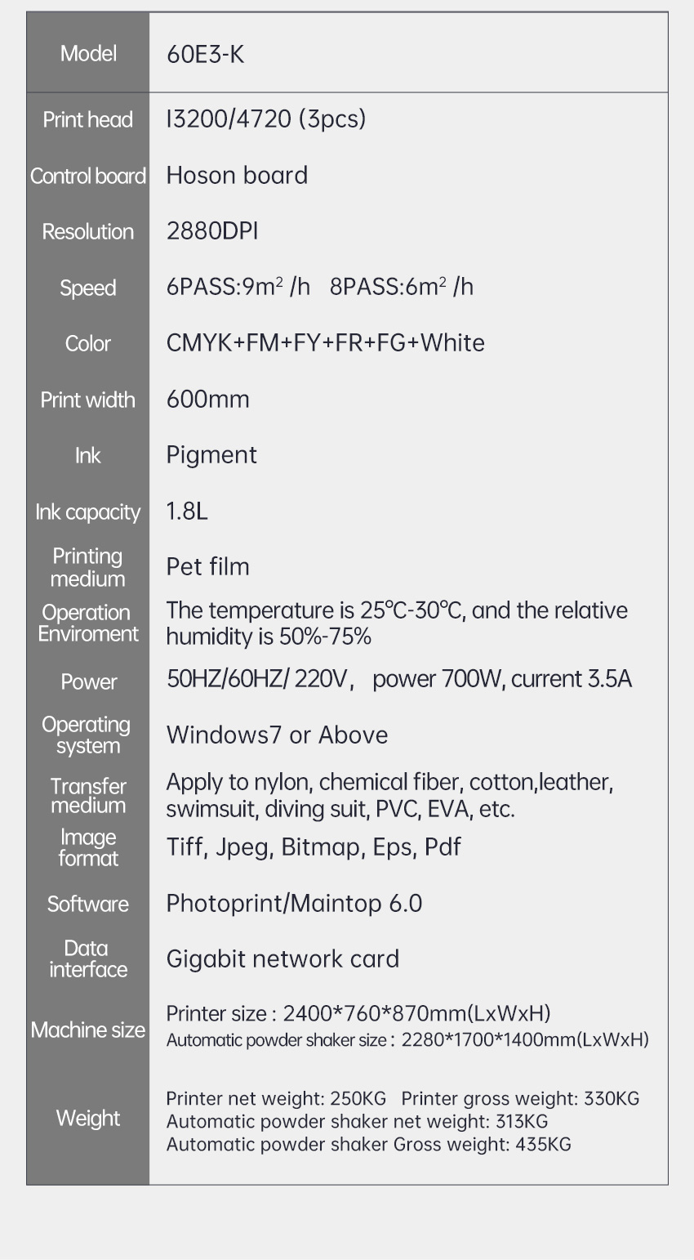This screenshot has height=1260, width=694.
Task: Click the Photoprint/Maintop 6.0 software value
Action: (294, 904)
